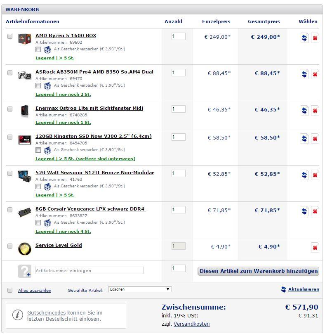This screenshot has height=336, width=325.
Task: Select the AMD Ryzen 5 1600 row checkbox
Action: coord(10,36)
